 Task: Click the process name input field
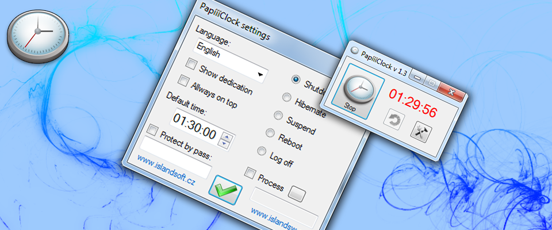coord(283,208)
